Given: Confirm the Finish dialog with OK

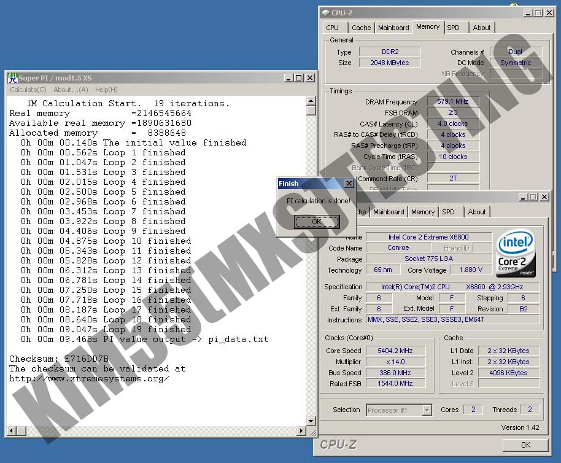Looking at the screenshot, I should [x=317, y=222].
